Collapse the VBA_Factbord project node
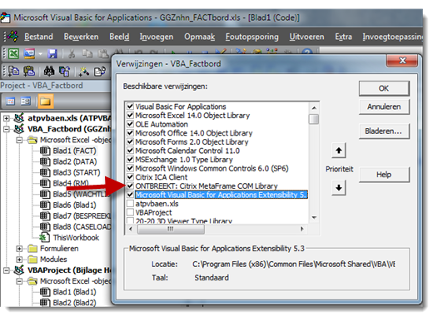The width and height of the screenshot is (433, 317). 7,129
